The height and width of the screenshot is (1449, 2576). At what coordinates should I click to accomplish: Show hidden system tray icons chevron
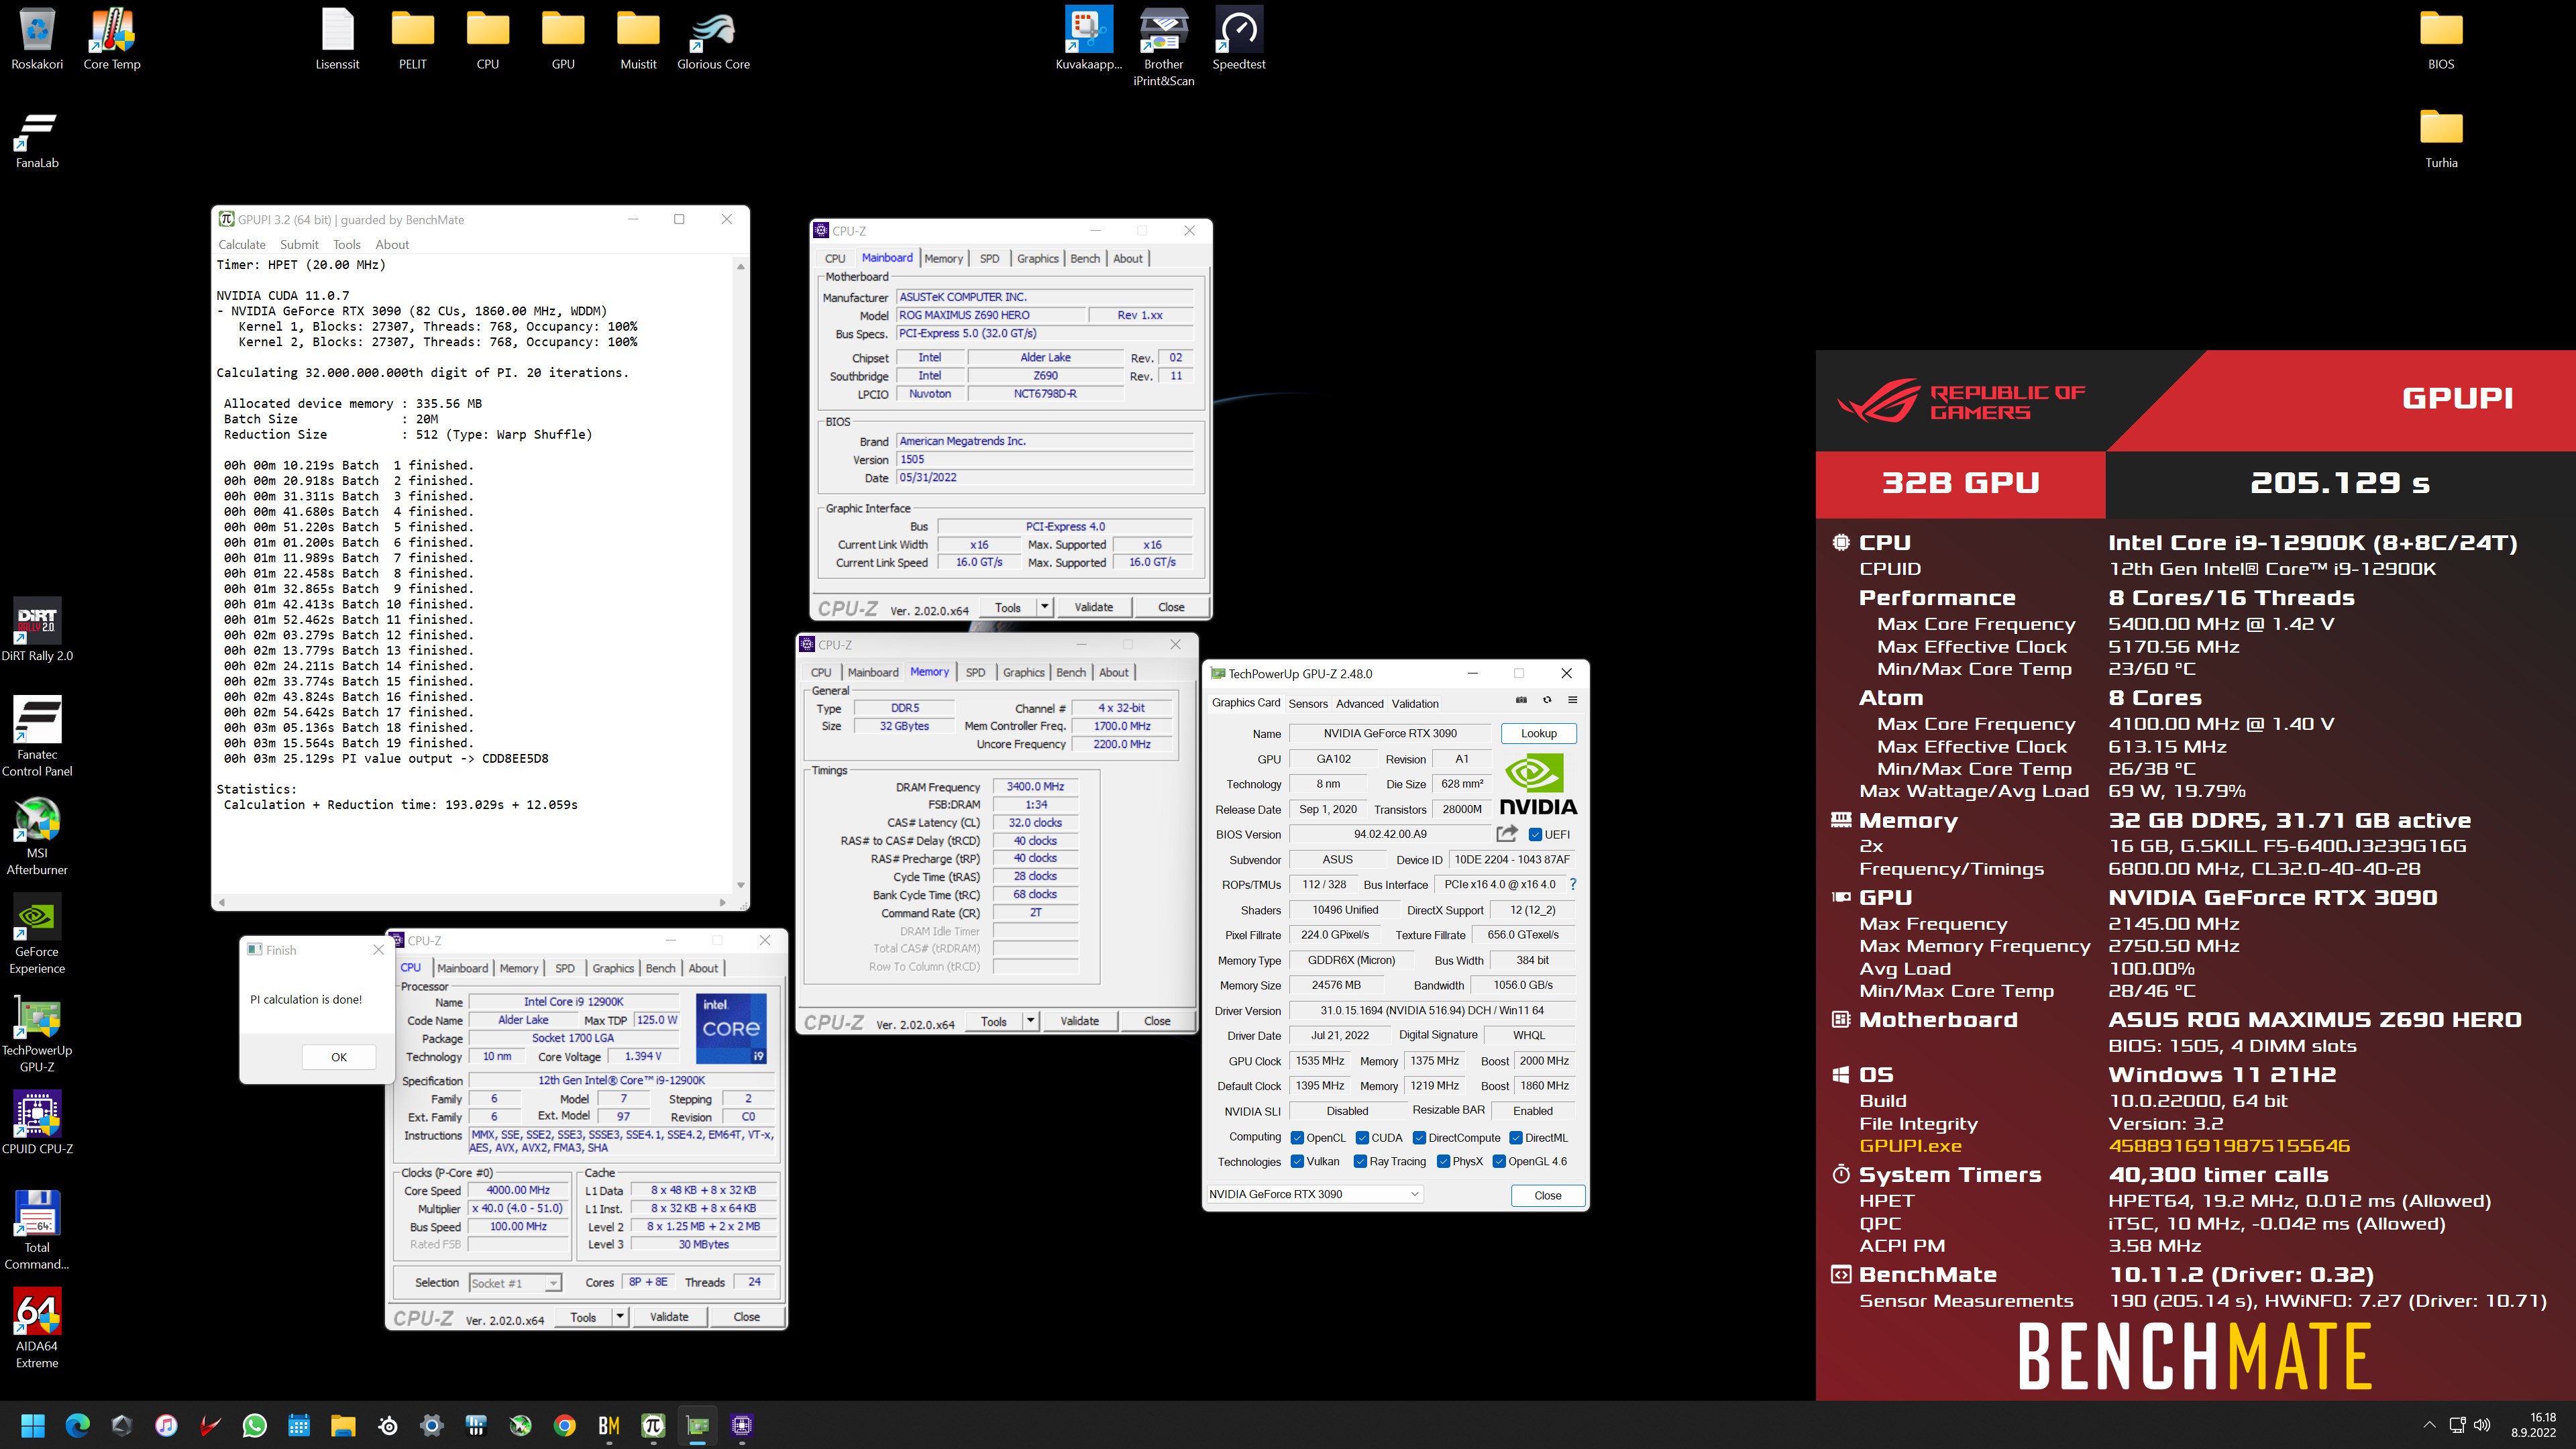pyautogui.click(x=2430, y=1425)
